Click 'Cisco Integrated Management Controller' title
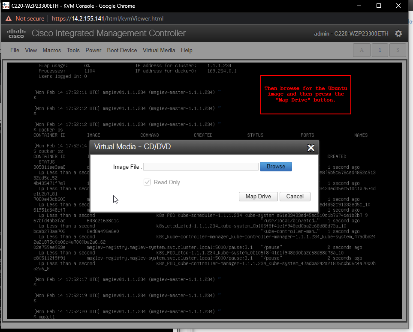This screenshot has height=332, width=413. click(109, 33)
